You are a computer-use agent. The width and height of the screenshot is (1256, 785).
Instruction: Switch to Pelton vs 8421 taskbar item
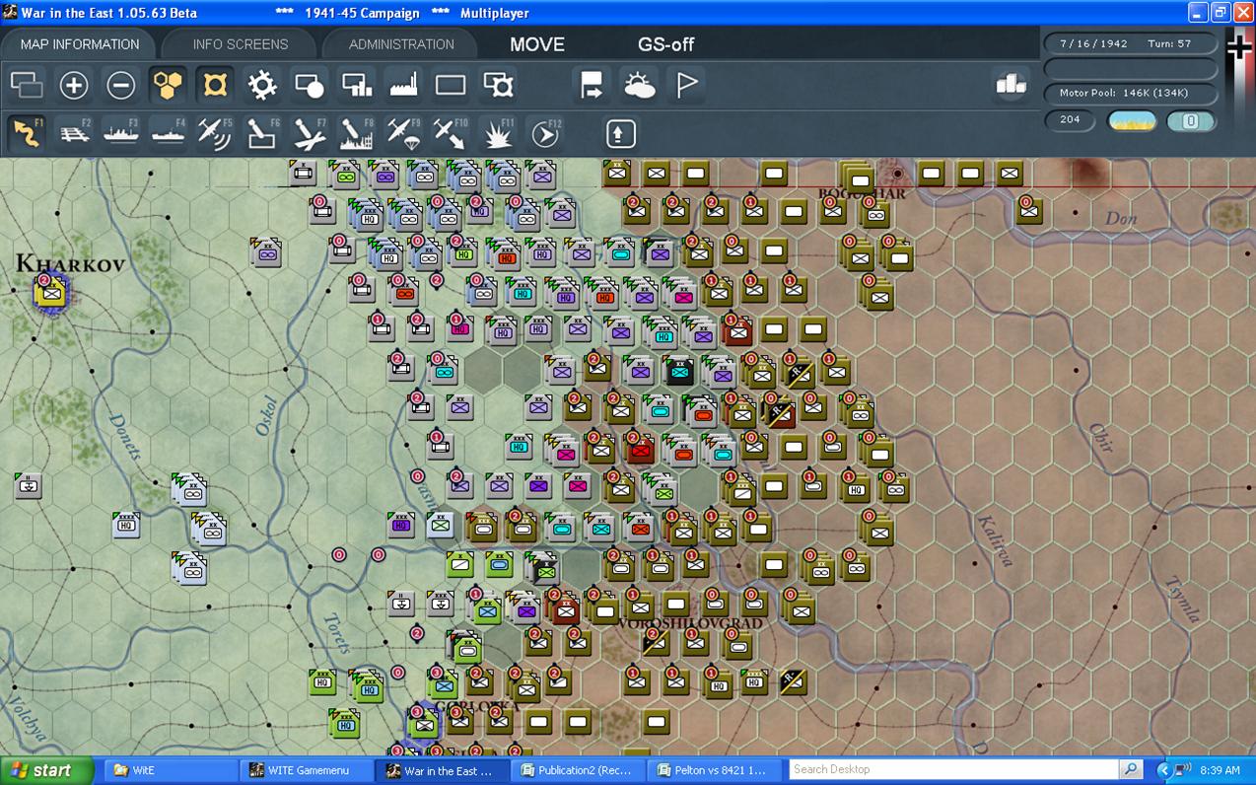click(714, 770)
